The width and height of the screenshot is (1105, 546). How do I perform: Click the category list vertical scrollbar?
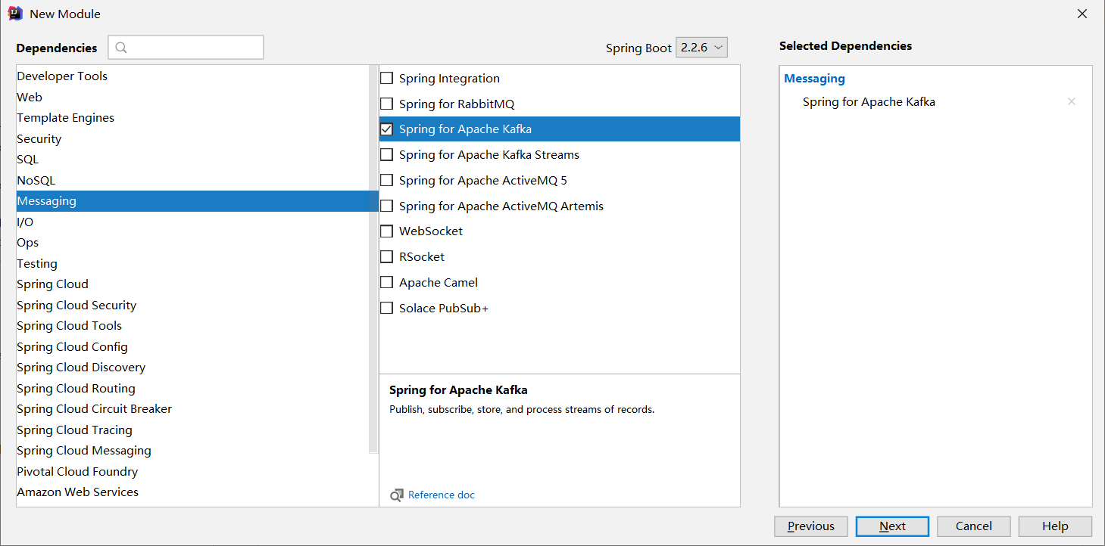(x=373, y=259)
